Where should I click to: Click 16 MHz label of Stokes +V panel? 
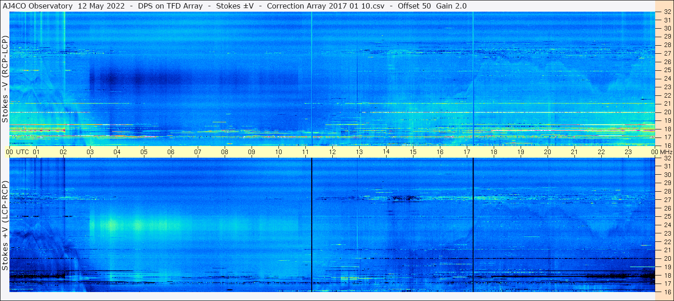[x=667, y=292]
